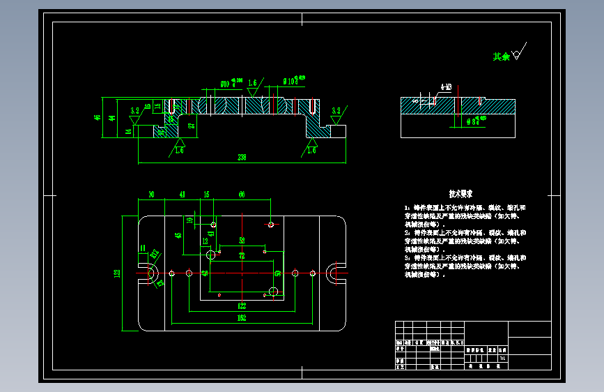604x392 pixels.
Task: Select the 30 dimension above plan view
Action: point(151,195)
